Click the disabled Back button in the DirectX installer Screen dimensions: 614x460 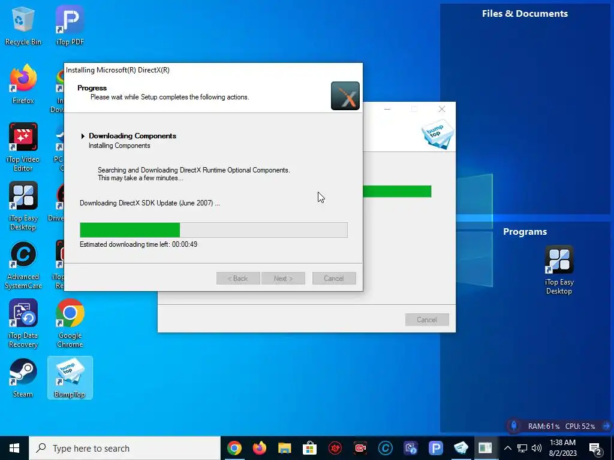coord(238,278)
